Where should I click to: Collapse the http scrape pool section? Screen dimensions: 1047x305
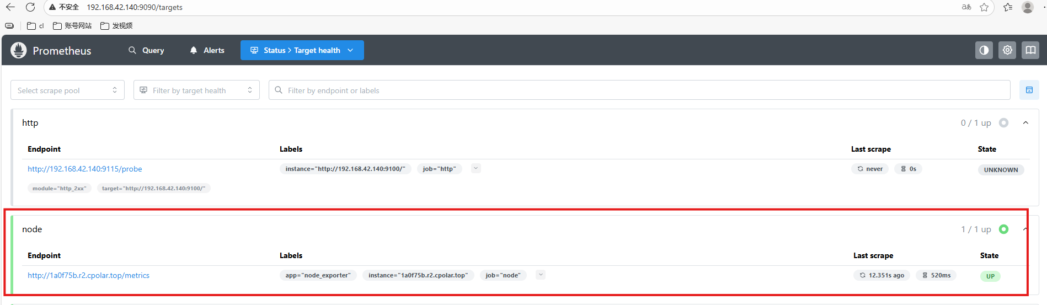[x=1025, y=123]
